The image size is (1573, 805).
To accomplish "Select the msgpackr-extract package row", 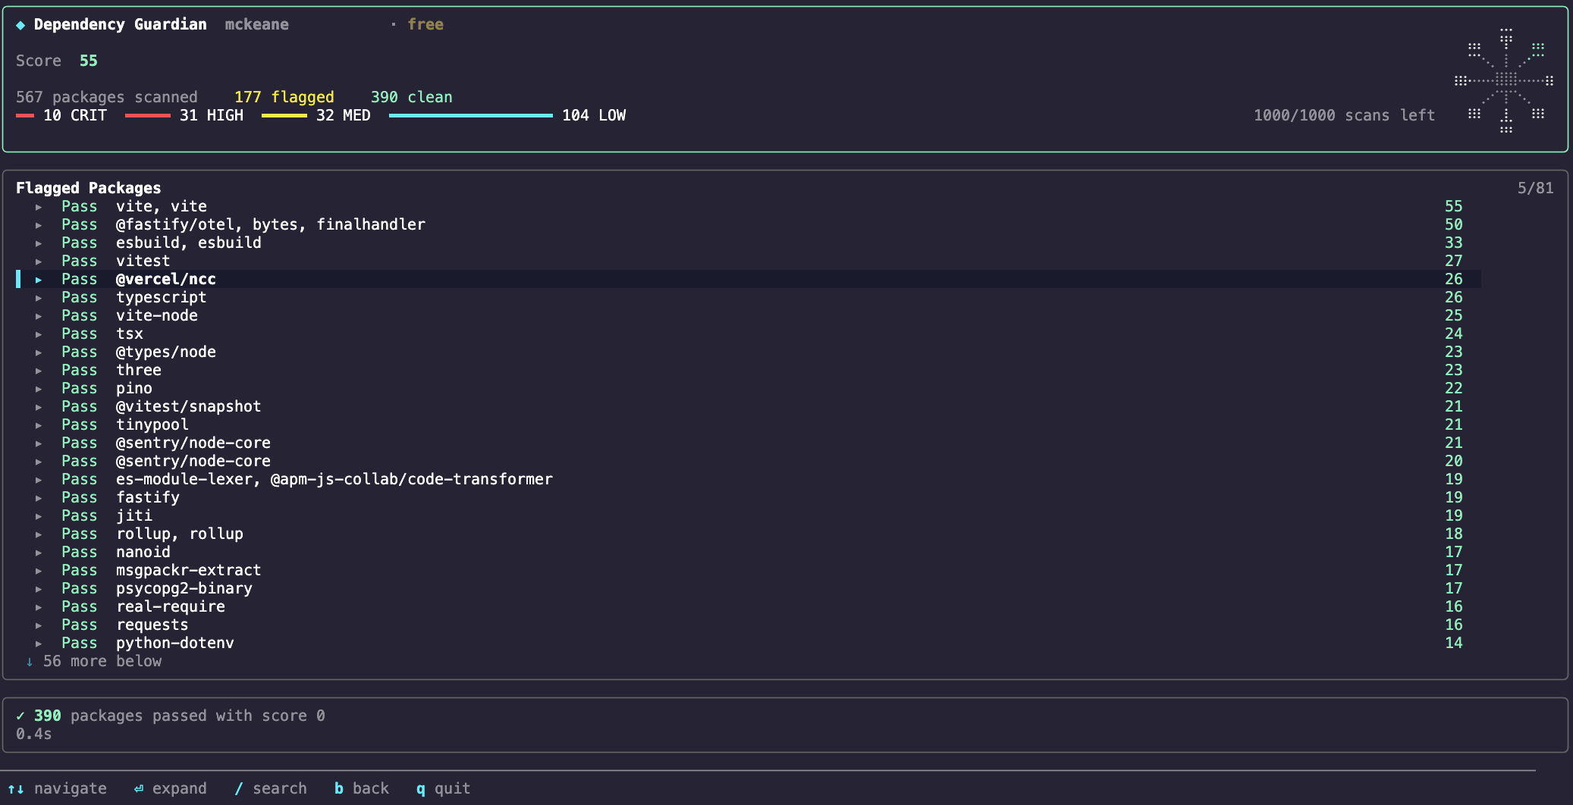I will point(749,570).
